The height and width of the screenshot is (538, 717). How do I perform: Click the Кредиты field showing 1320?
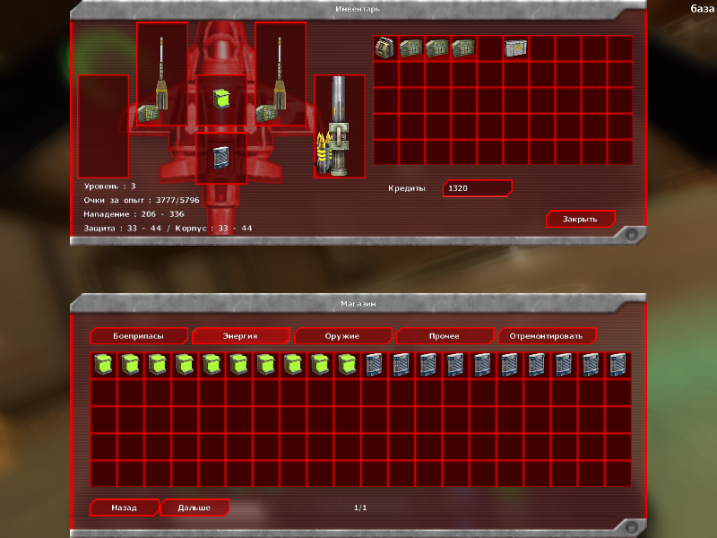pyautogui.click(x=478, y=188)
